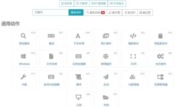
Task: Open the 文本处理 letter A icon
Action: [78, 36]
